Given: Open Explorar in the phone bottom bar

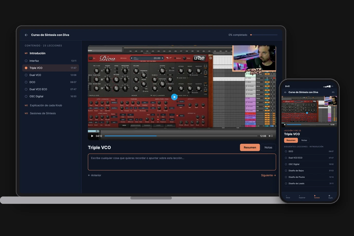Looking at the screenshot, I should click(x=302, y=197).
